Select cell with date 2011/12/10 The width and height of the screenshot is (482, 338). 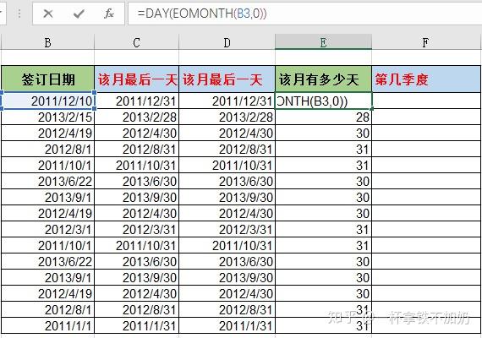coord(48,101)
